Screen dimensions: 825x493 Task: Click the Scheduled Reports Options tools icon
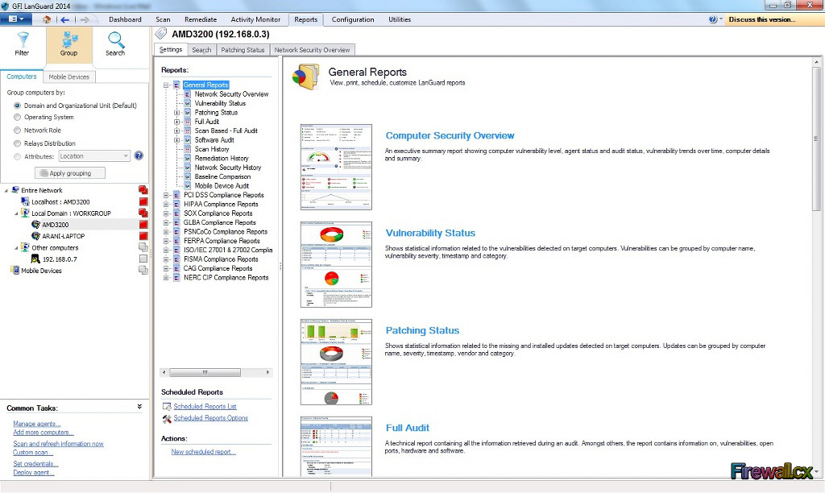(167, 418)
